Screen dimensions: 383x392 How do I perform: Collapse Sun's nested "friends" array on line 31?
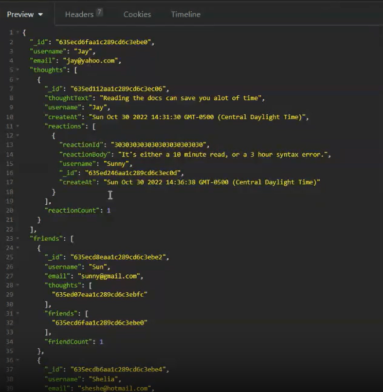[18, 313]
